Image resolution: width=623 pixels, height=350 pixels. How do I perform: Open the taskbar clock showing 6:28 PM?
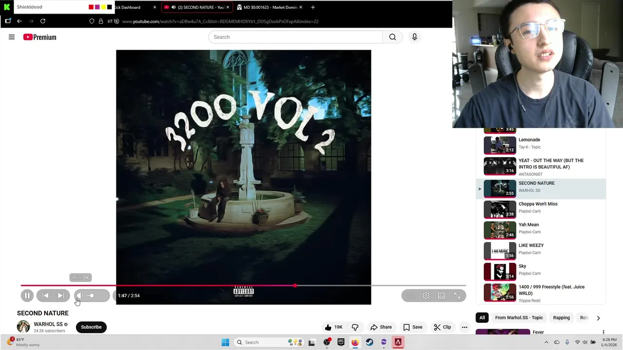click(609, 342)
